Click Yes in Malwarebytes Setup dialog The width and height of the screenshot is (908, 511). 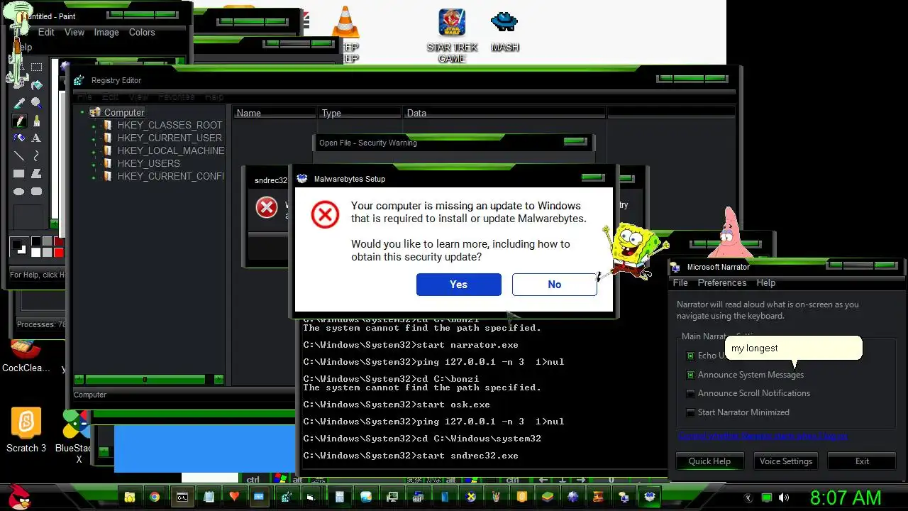[x=459, y=285]
